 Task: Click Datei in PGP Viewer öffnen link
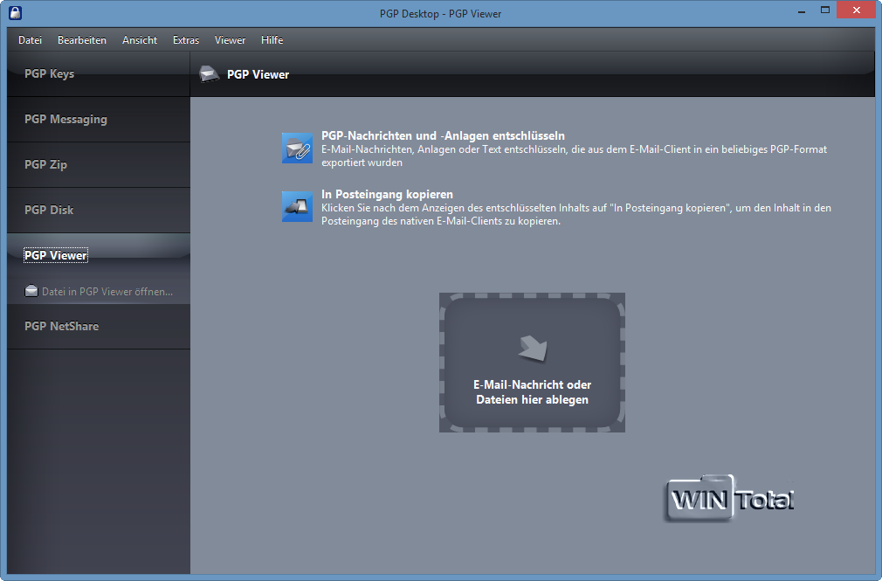[107, 292]
